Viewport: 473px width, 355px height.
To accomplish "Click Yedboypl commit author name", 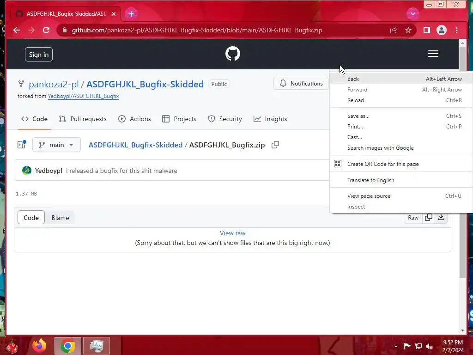I will point(49,171).
